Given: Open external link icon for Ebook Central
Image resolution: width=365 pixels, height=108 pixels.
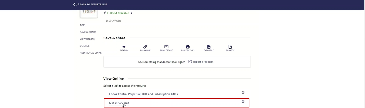Looking at the screenshot, I should click(243, 92).
